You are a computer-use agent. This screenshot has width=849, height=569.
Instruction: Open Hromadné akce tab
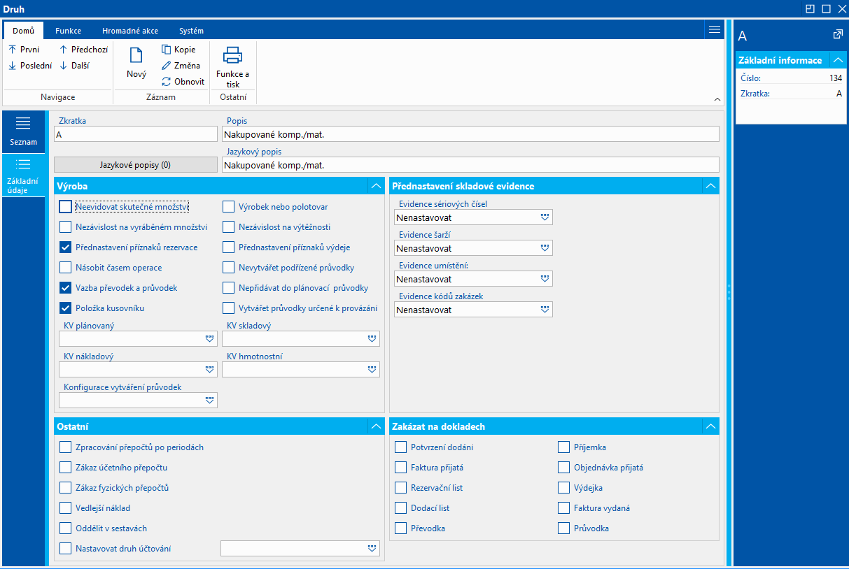[130, 31]
